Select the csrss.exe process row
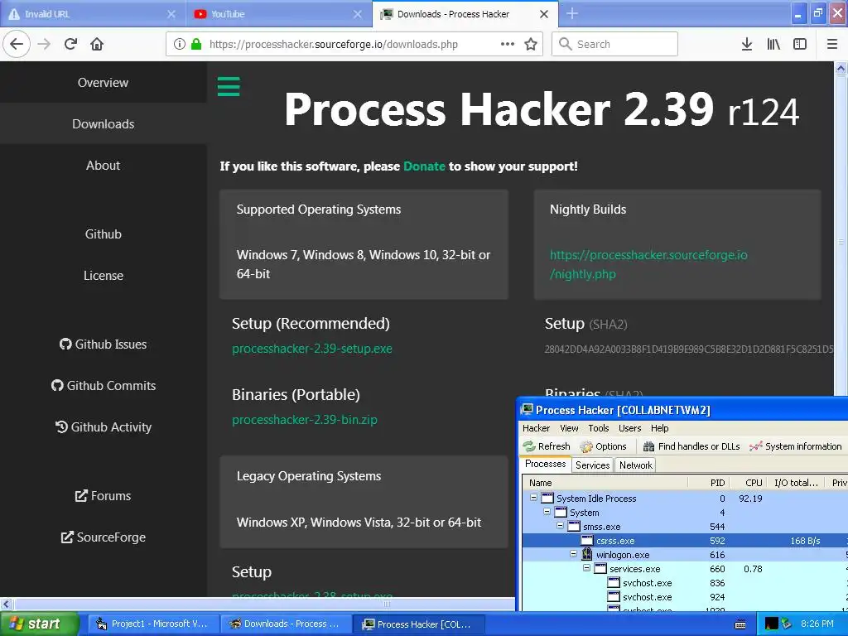The image size is (848, 636). click(x=685, y=540)
